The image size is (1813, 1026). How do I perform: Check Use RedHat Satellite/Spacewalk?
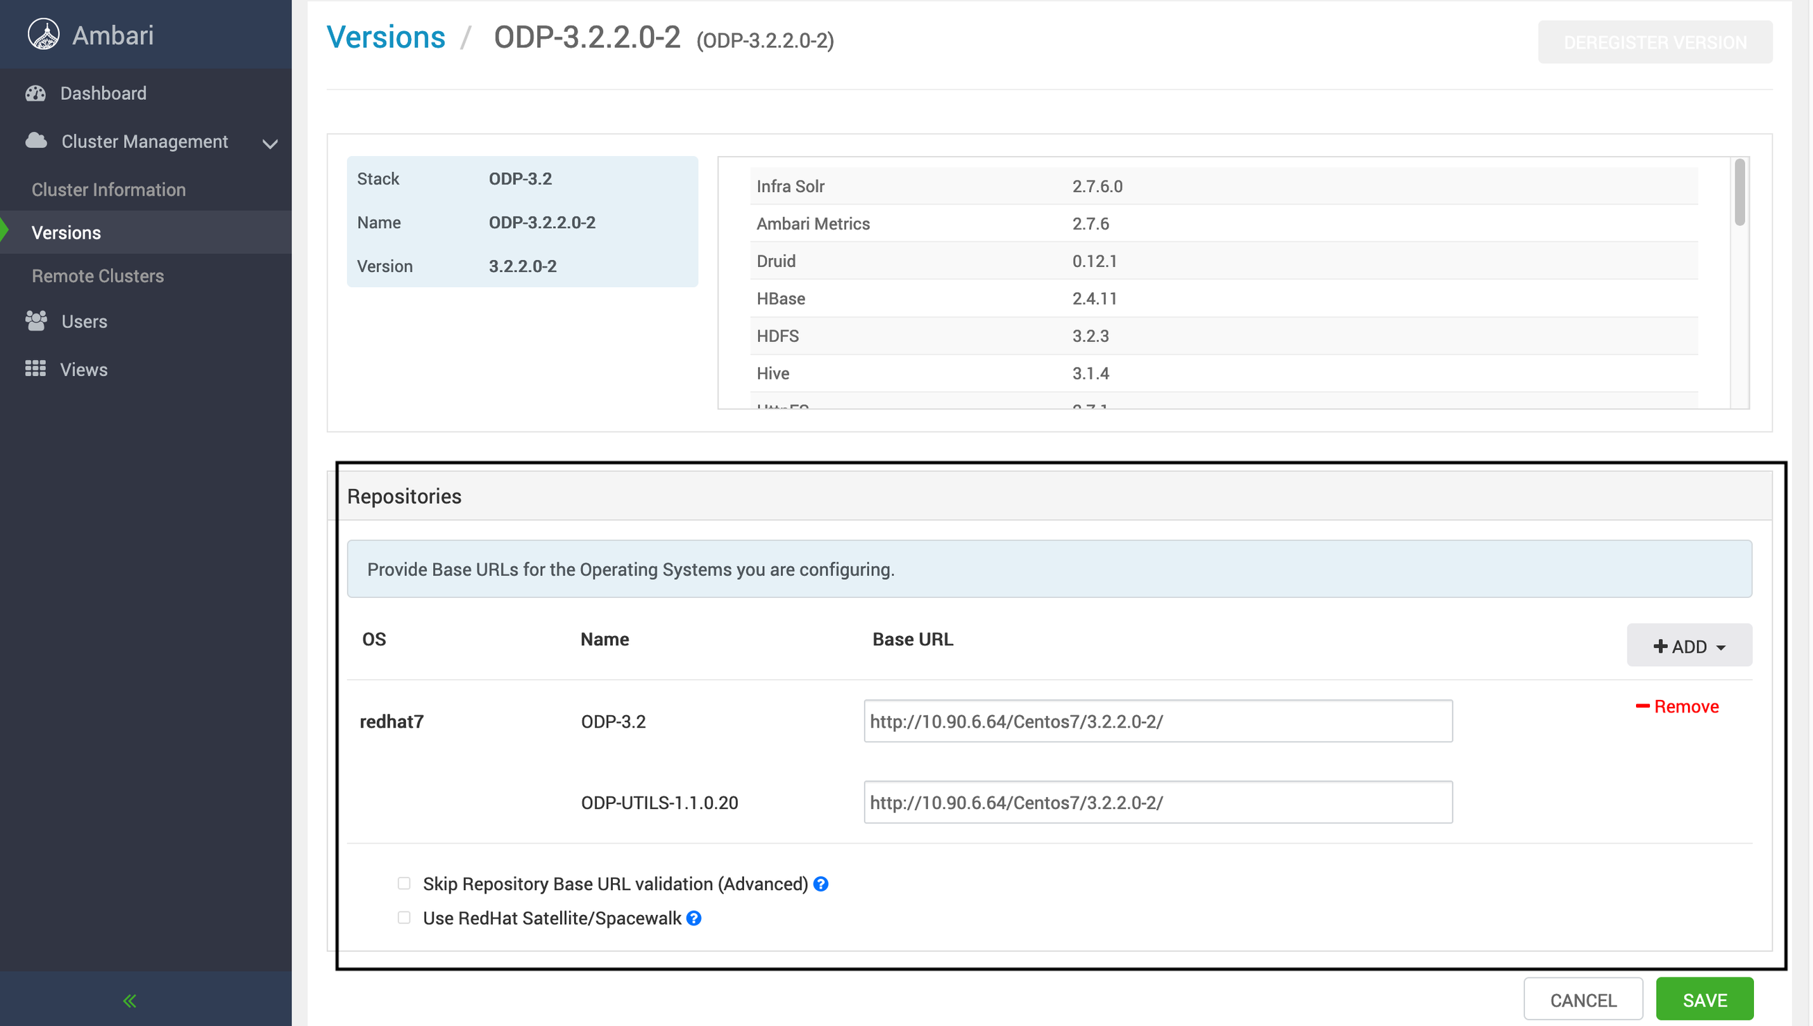click(404, 918)
